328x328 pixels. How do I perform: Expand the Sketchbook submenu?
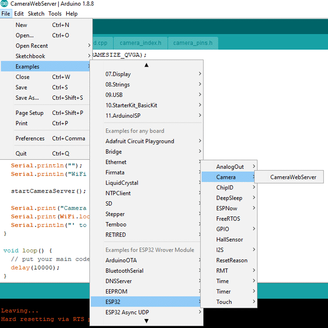coord(45,56)
